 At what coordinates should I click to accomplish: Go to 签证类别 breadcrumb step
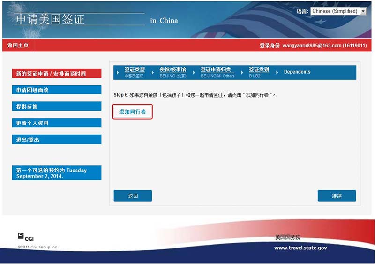tap(259, 70)
